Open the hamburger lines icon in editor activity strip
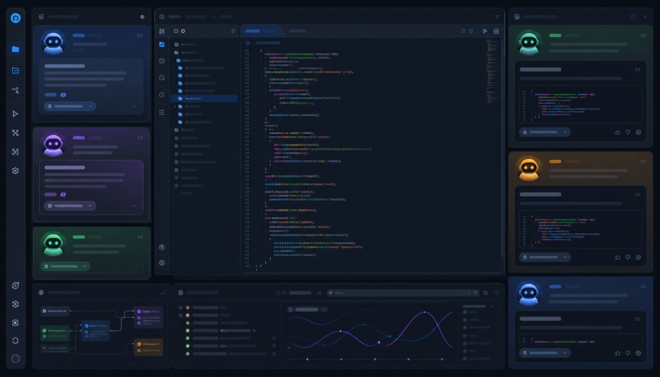 (162, 112)
